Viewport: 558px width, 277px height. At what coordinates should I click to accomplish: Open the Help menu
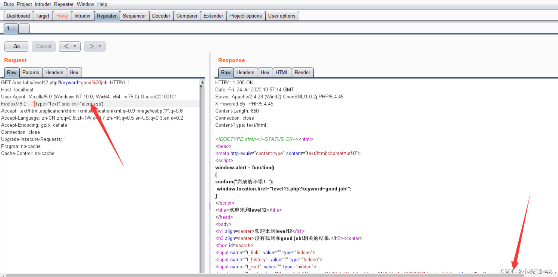point(102,4)
